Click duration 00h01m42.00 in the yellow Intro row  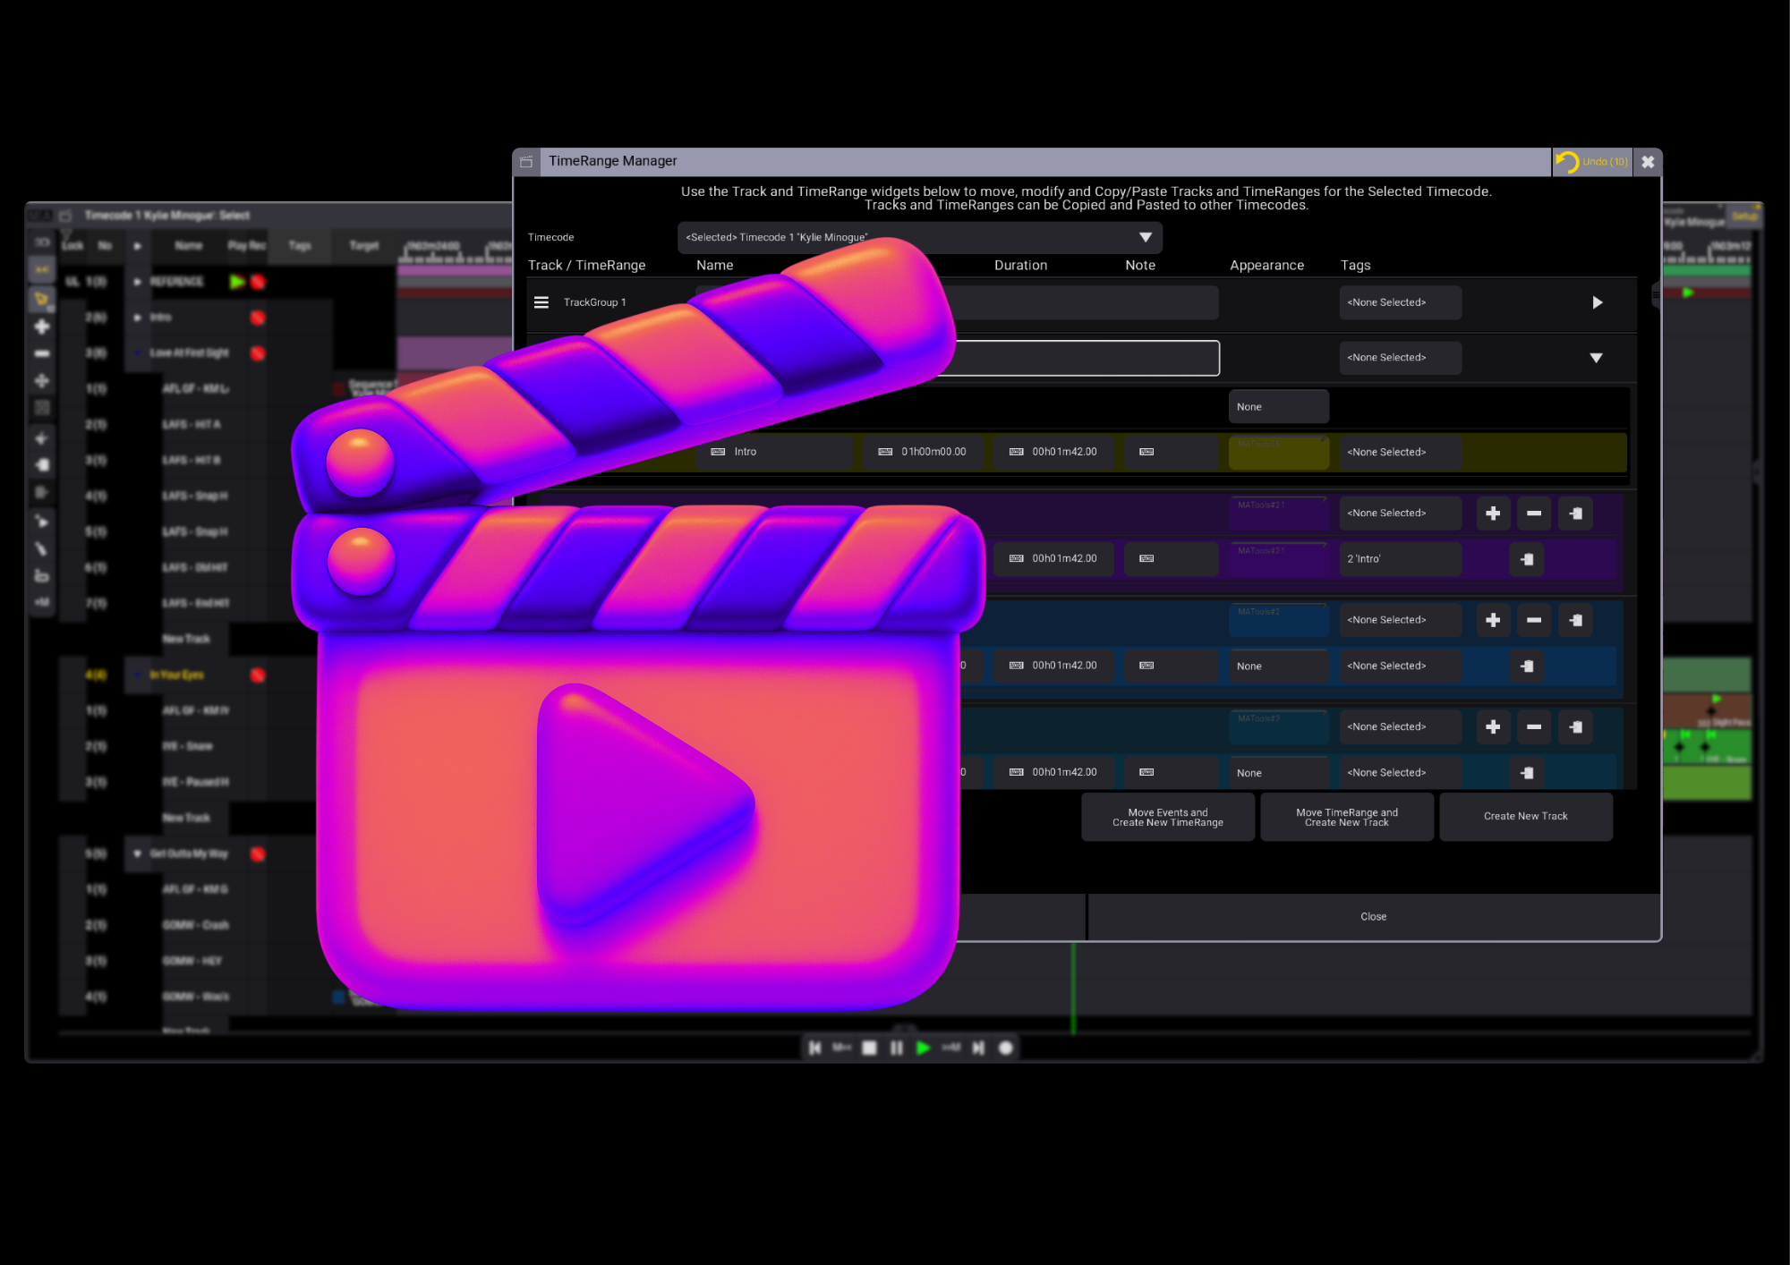[1053, 453]
